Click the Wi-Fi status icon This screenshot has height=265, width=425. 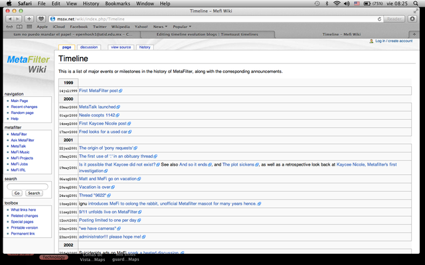(x=337, y=3)
